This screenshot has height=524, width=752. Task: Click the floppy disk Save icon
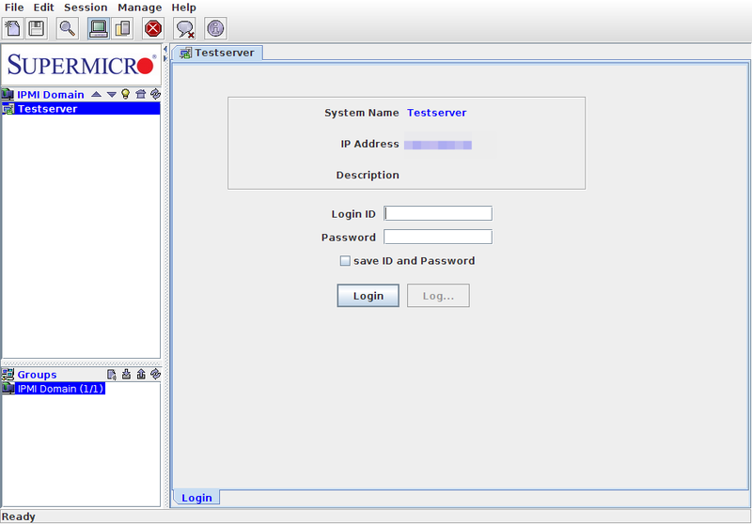coord(37,29)
